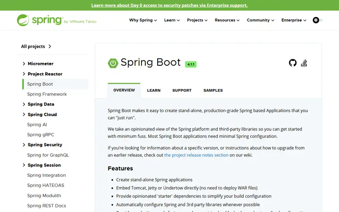Click the 'by VMware Tanzu' text
This screenshot has width=339, height=212.
tap(80, 22)
